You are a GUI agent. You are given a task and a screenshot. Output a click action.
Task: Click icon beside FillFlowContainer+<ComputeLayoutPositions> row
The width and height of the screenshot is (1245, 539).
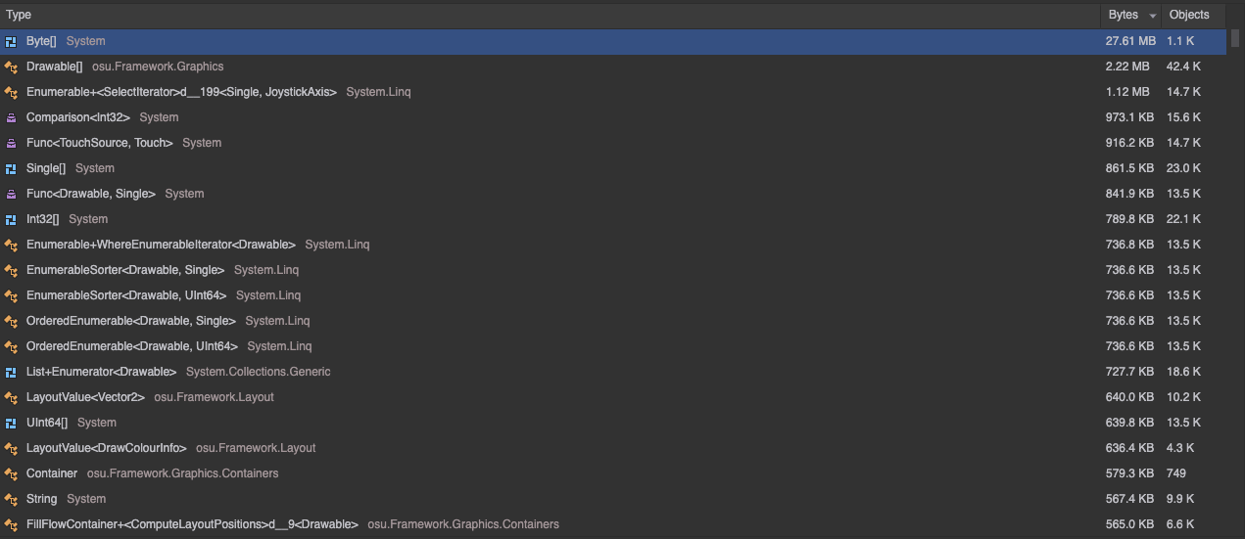point(11,524)
